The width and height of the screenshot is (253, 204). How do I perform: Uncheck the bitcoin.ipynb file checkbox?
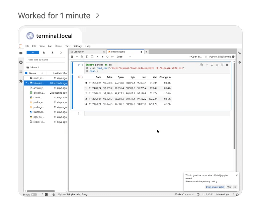pos(26,83)
